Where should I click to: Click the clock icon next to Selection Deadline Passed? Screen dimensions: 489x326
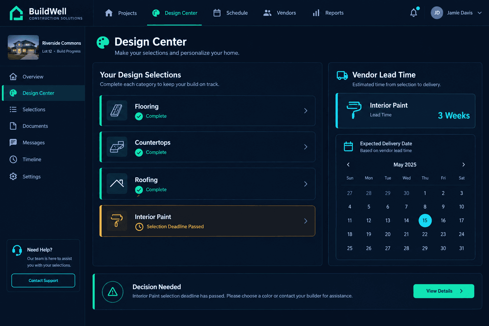tap(139, 227)
